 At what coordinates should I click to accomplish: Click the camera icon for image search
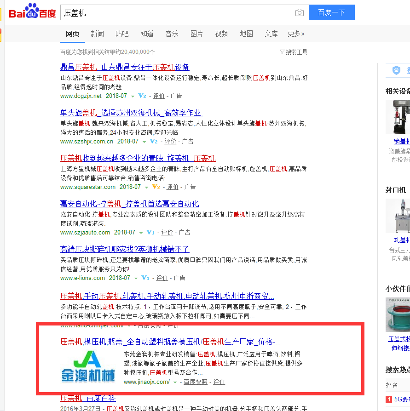(300, 12)
